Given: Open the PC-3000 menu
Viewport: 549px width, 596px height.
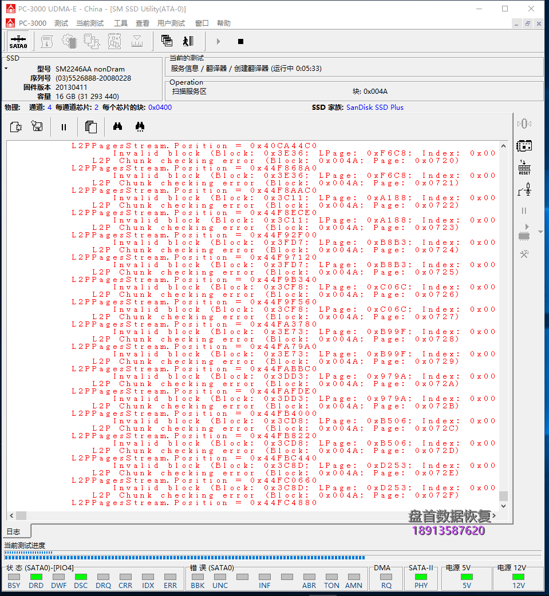Looking at the screenshot, I should coord(33,23).
